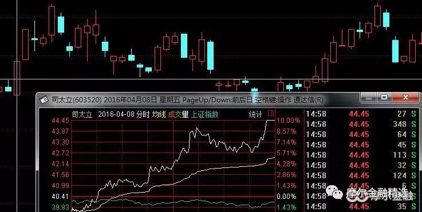Click the 司太立 stock name in chart header
This screenshot has width=422, height=212.
[x=82, y=115]
